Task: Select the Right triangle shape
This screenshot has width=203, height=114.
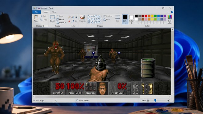Action: click(89, 19)
